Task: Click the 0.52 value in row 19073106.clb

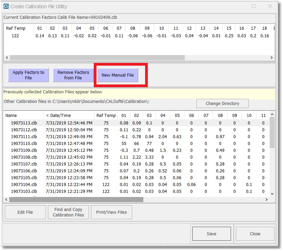Action: click(x=163, y=171)
